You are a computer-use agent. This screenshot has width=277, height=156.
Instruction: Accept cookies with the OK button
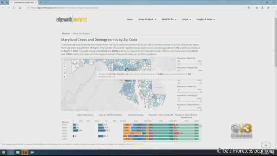pyautogui.click(x=266, y=145)
